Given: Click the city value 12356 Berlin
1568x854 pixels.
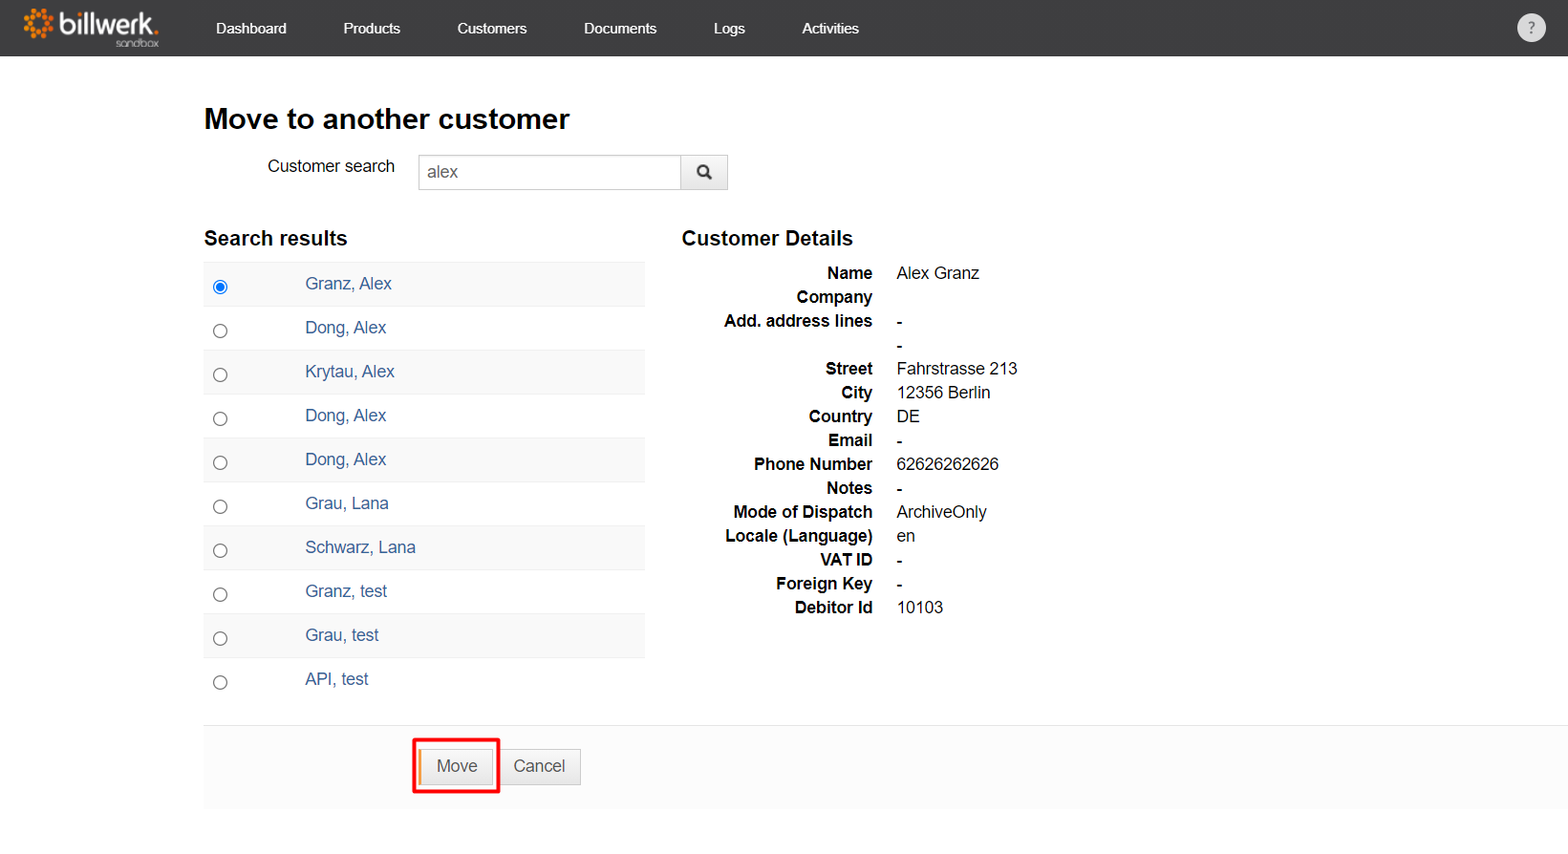Looking at the screenshot, I should pos(943,393).
